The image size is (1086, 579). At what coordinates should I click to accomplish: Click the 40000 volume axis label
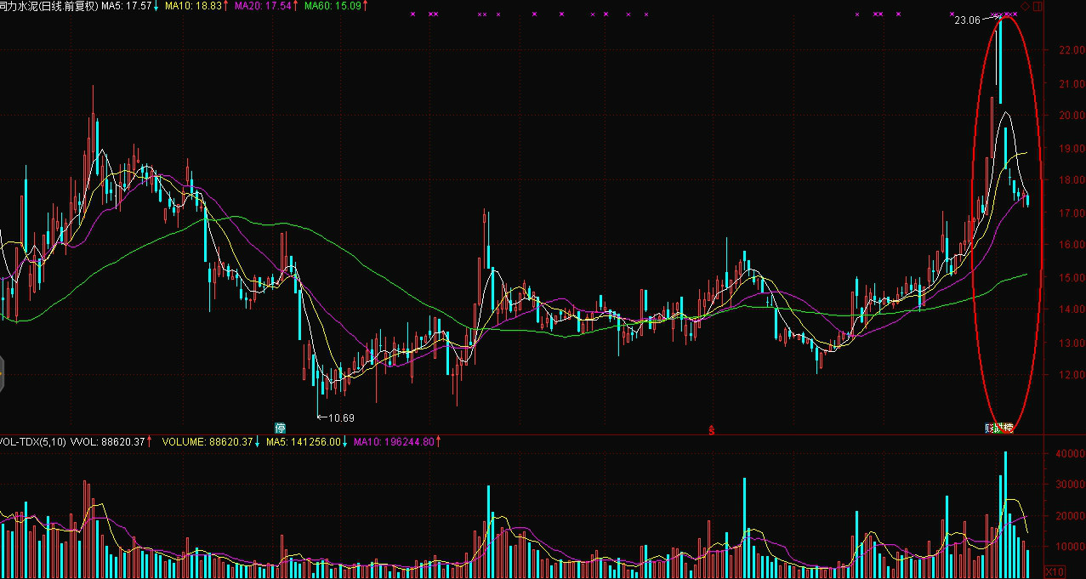click(x=1070, y=454)
